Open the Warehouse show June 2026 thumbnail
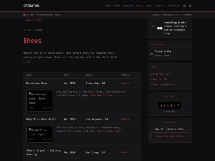This screenshot has width=215, height=161. click(40, 101)
